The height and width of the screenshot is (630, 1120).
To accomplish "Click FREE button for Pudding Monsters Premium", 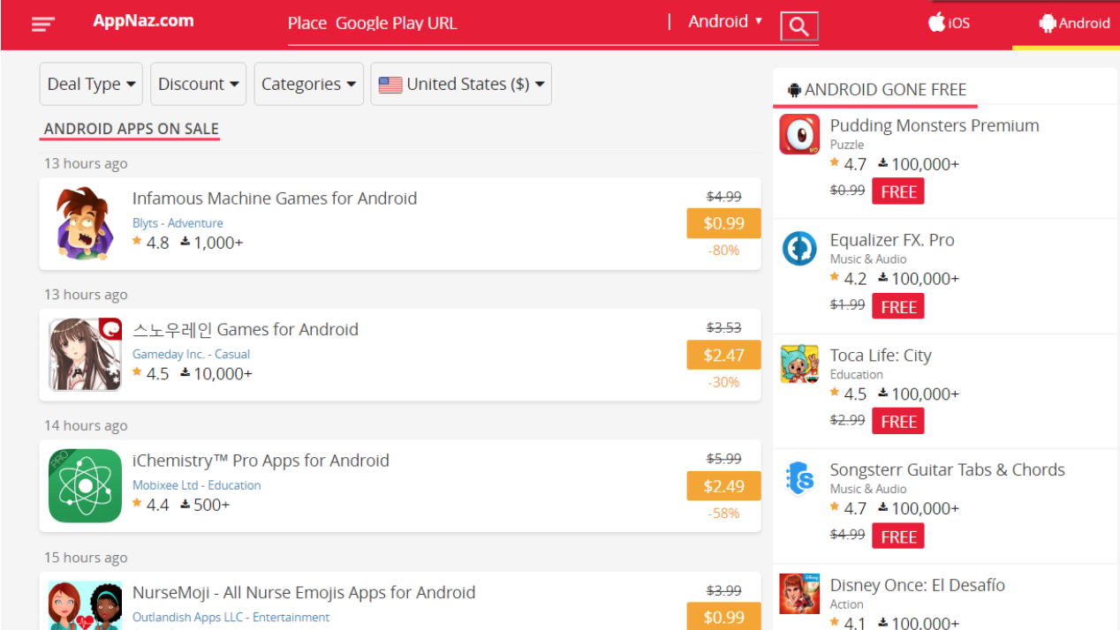I will pos(898,191).
